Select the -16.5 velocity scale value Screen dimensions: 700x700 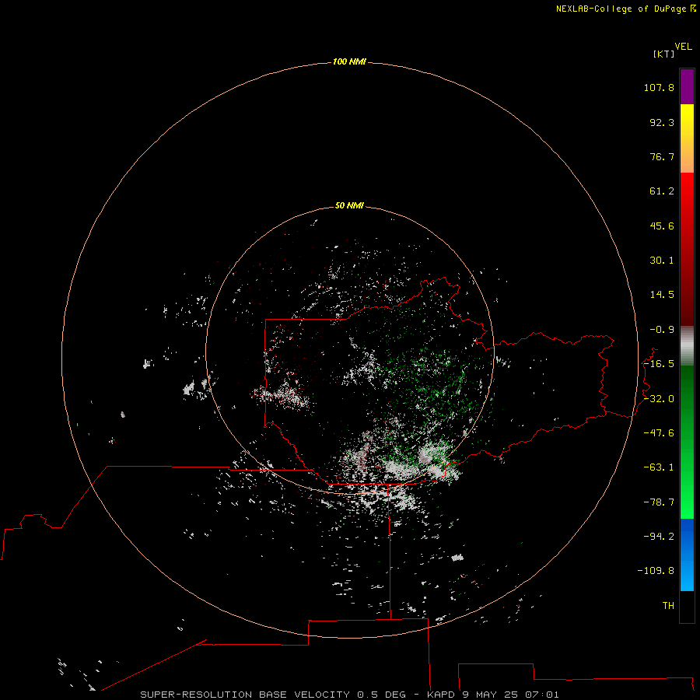click(659, 364)
